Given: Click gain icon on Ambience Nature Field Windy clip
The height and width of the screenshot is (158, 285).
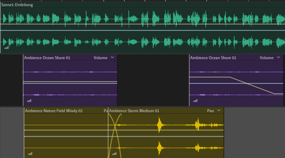Looking at the screenshot, I should [30, 154].
